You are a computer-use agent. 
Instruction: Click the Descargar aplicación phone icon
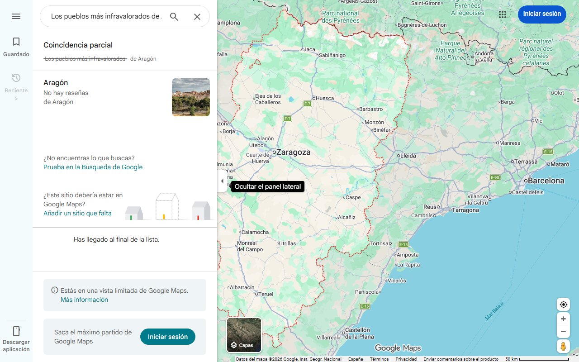pos(16,331)
